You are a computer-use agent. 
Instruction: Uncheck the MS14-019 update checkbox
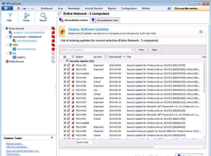[x=68, y=110]
